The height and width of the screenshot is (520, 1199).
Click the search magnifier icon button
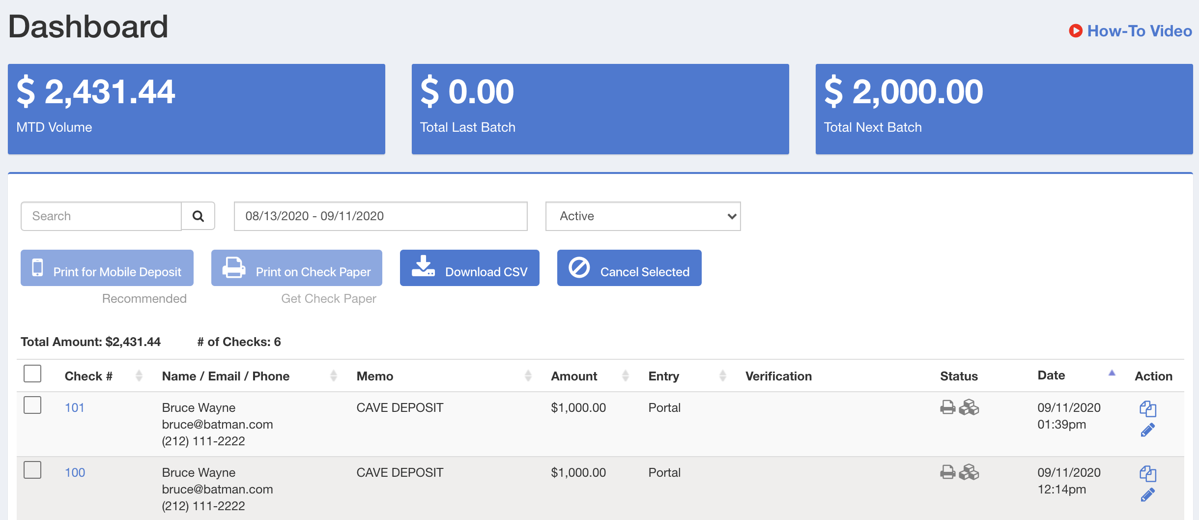pyautogui.click(x=198, y=216)
